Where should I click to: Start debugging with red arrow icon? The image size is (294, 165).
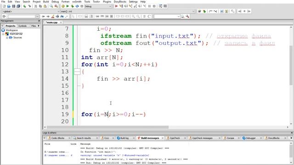[116, 6]
